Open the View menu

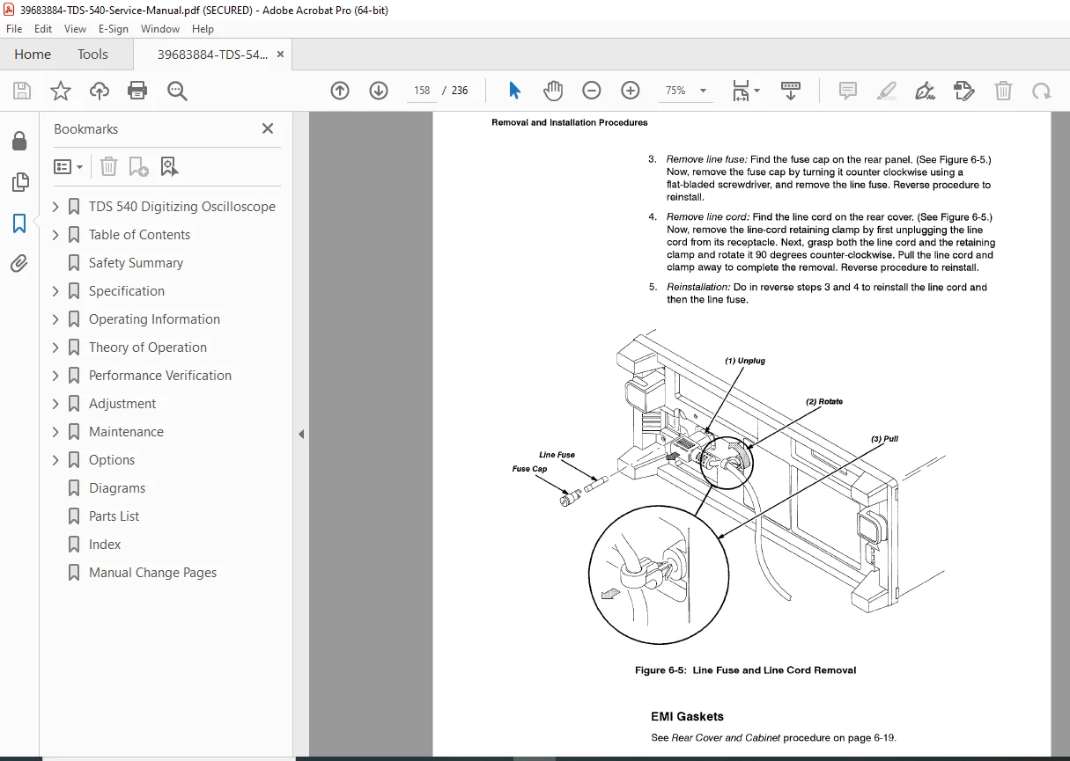[x=75, y=29]
